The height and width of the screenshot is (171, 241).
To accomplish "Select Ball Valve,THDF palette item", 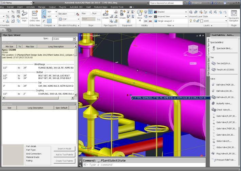I will [224, 85].
